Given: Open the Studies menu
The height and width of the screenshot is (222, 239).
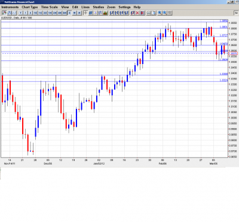Looking at the screenshot, I should tap(99, 7).
